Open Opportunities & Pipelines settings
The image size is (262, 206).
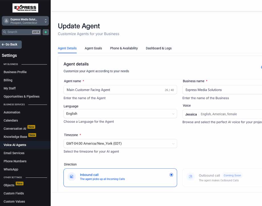pos(21,97)
